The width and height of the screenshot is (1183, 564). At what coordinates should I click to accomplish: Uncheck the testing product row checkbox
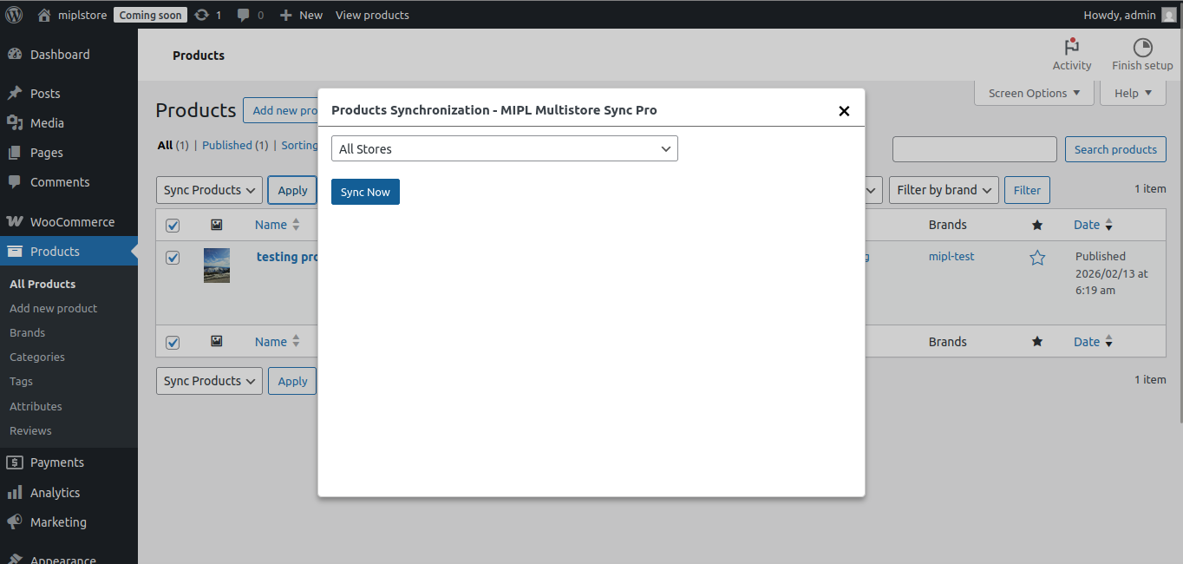tap(173, 258)
